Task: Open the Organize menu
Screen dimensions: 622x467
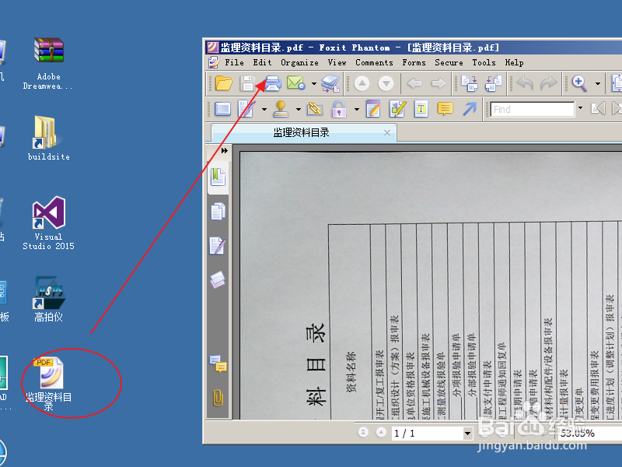Action: point(299,62)
